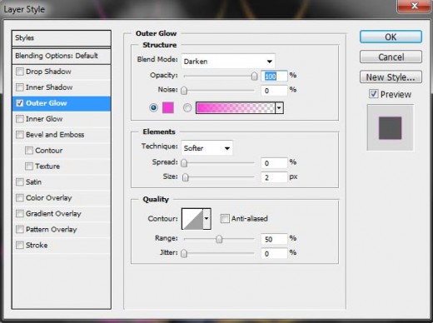Click the OK button

click(391, 37)
